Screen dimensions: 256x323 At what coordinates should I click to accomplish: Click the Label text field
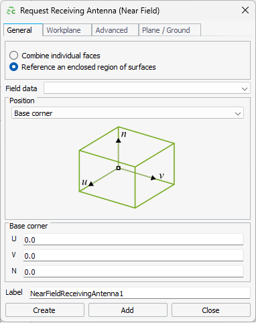tap(139, 293)
